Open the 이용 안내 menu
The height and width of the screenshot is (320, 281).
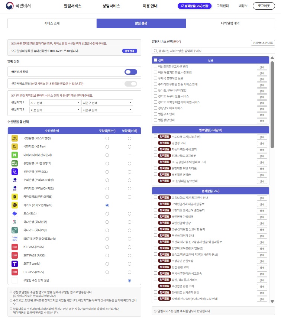[150, 6]
